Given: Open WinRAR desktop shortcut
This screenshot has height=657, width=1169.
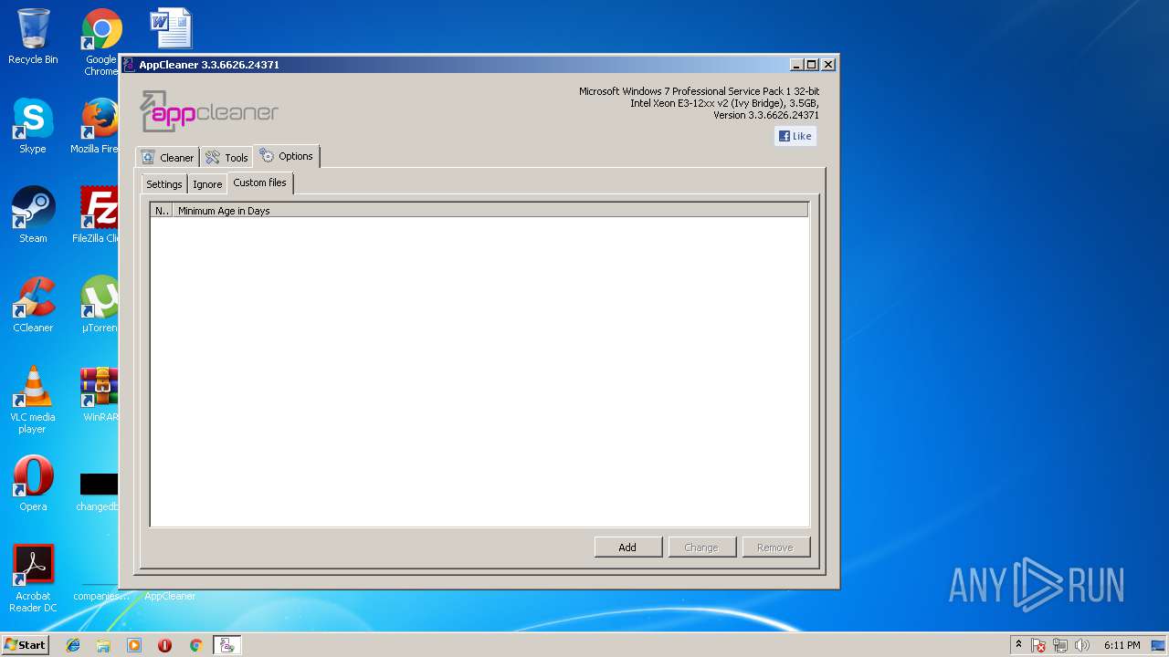Looking at the screenshot, I should tap(100, 394).
